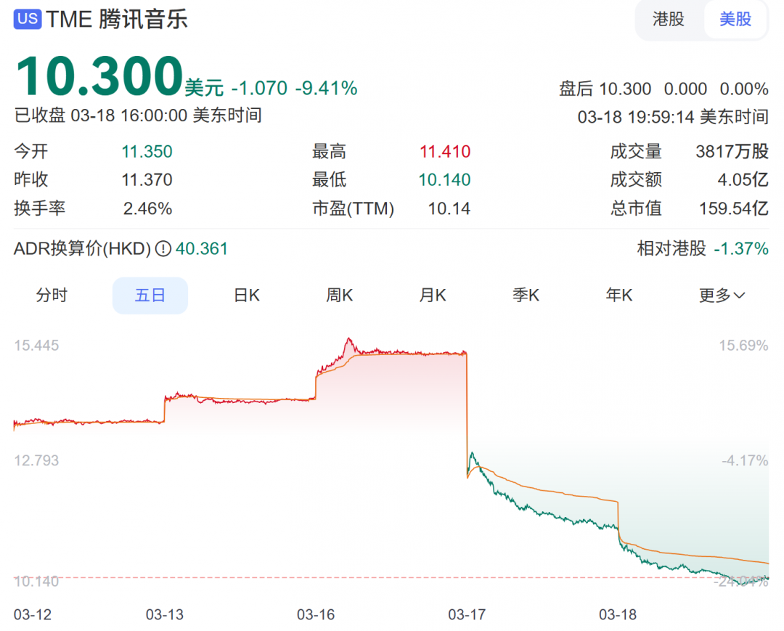Click the chart peak on 03-16

click(x=349, y=340)
